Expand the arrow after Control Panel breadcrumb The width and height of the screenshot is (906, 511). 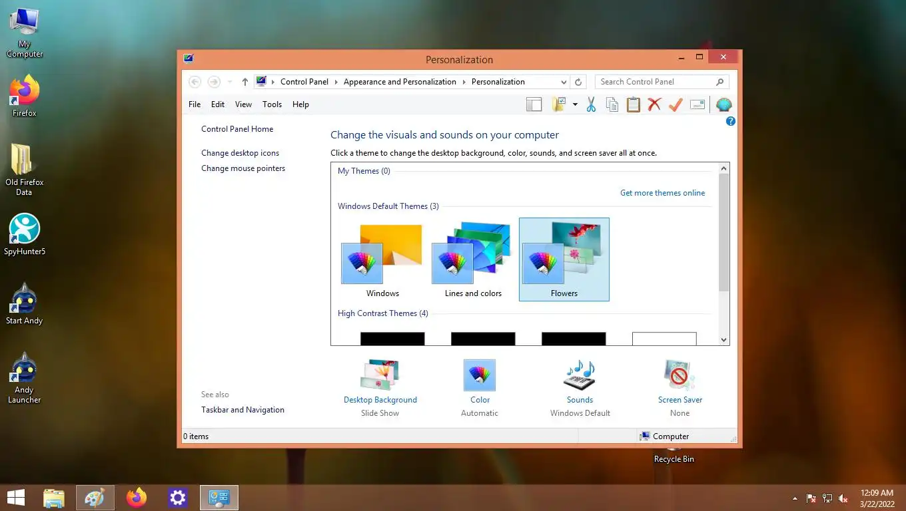[x=336, y=82]
